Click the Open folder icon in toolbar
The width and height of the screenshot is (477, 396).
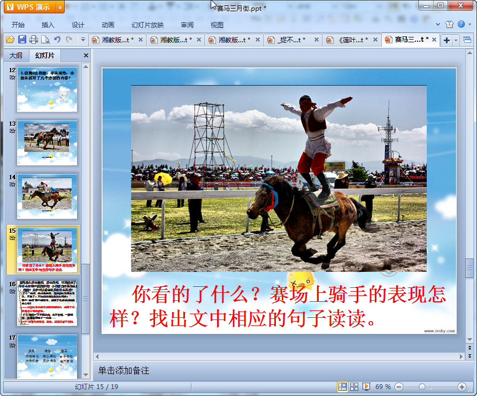[x=10, y=40]
